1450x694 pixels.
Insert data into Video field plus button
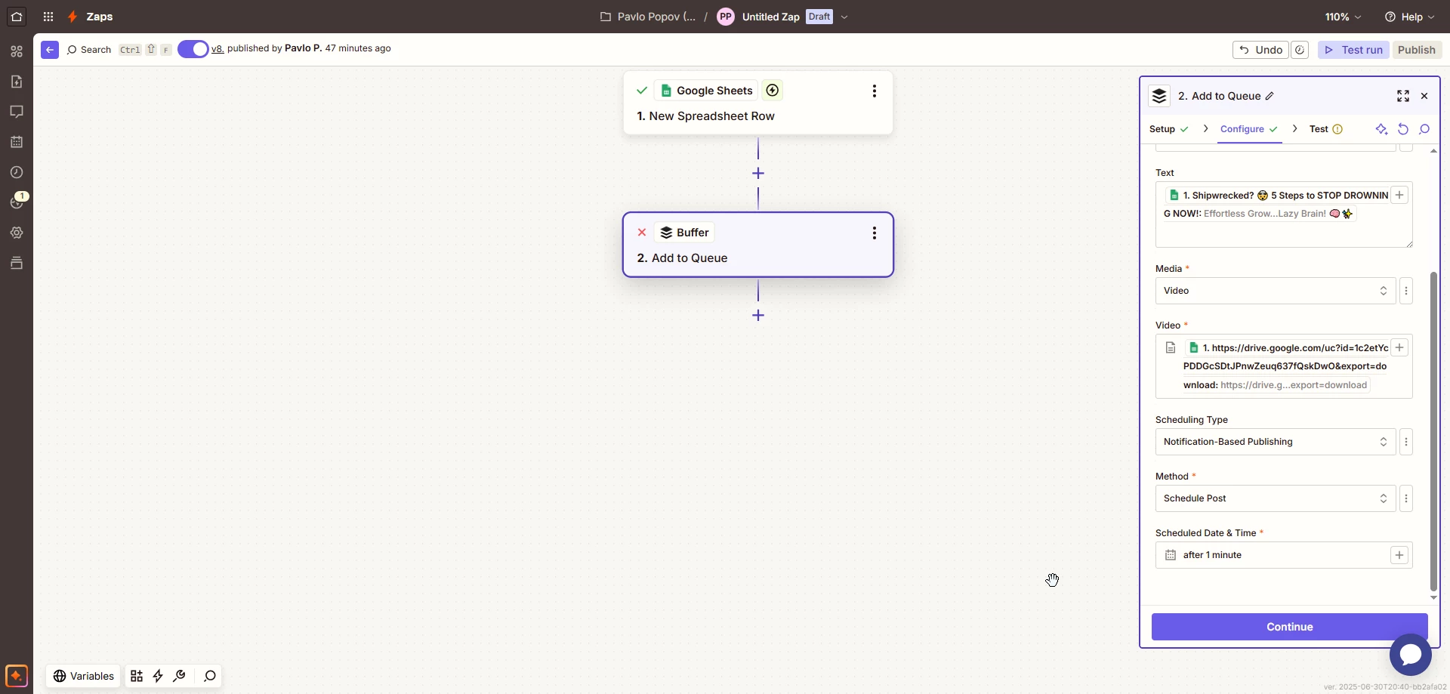[x=1399, y=347]
